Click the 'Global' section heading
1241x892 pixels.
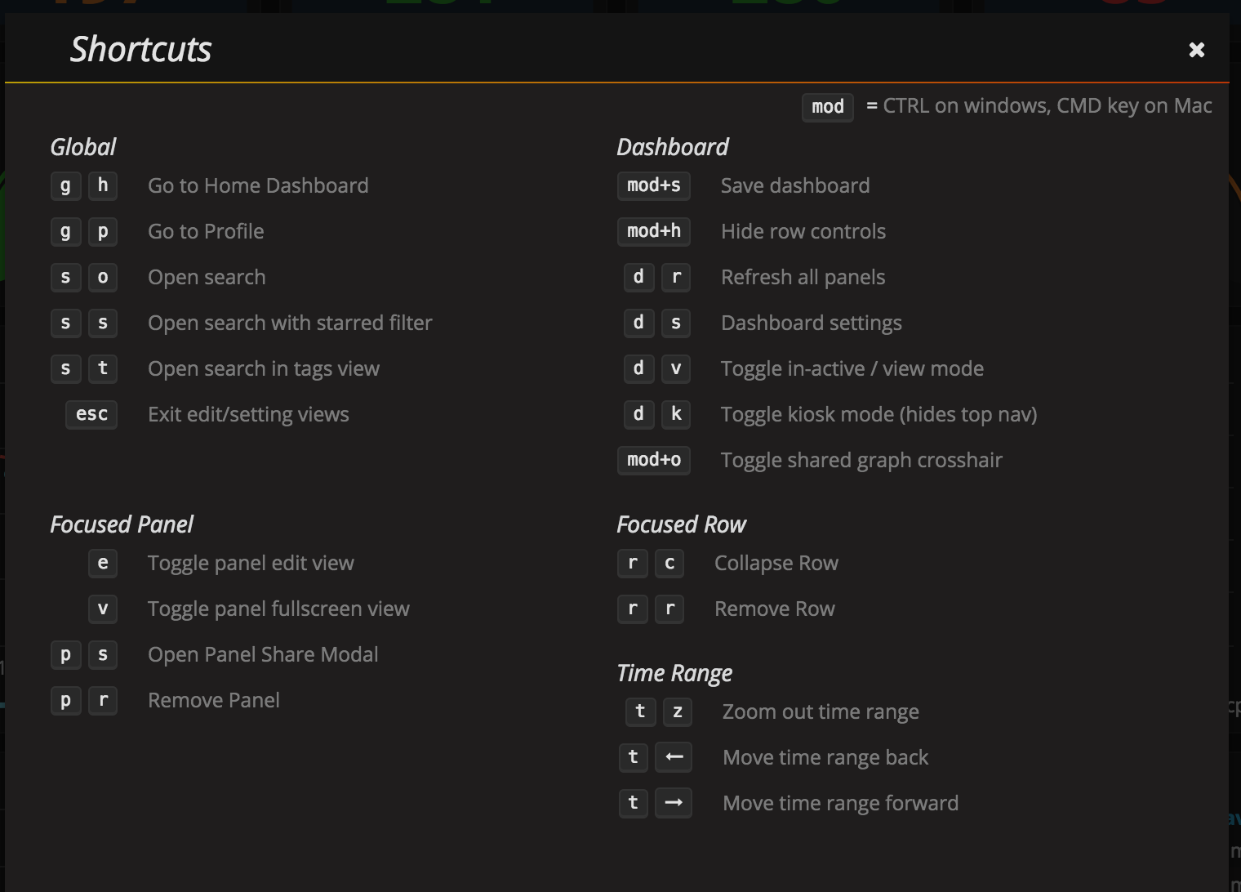tap(83, 147)
